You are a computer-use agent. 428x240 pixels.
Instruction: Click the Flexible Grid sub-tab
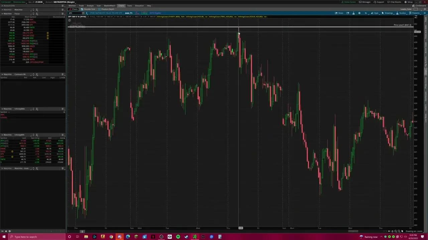[x=90, y=9]
